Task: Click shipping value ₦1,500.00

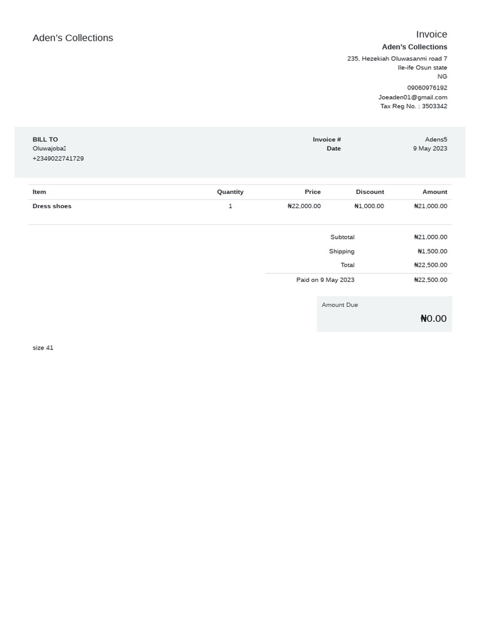Action: (432, 251)
